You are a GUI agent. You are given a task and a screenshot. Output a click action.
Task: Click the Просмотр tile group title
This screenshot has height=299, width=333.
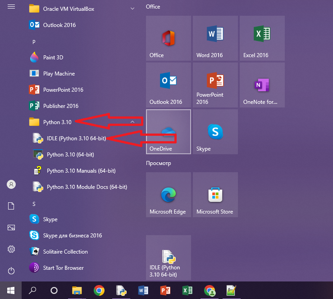159,163
